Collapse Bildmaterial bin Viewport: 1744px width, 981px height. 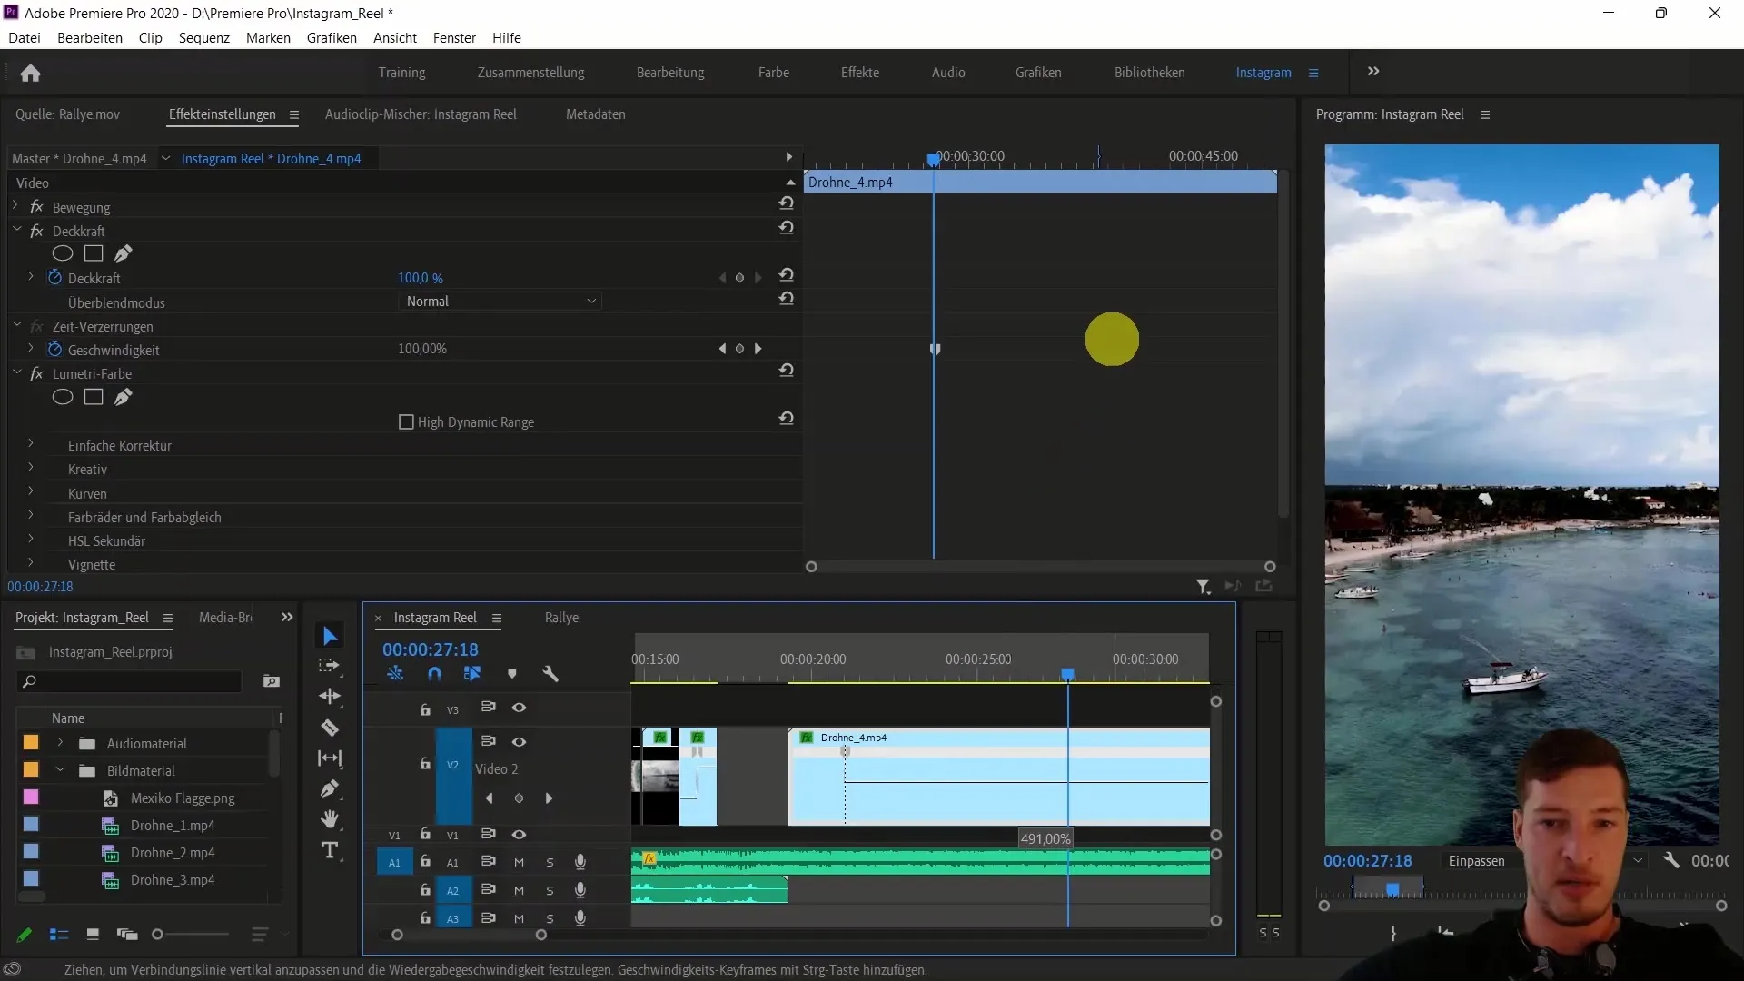[60, 770]
